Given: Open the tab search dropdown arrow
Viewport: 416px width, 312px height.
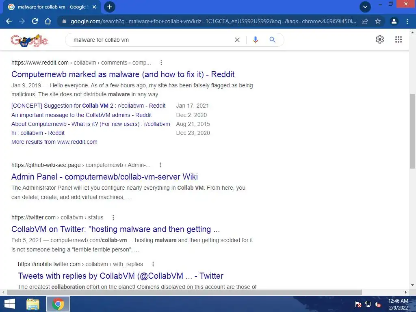Looking at the screenshot, I should (x=365, y=7).
